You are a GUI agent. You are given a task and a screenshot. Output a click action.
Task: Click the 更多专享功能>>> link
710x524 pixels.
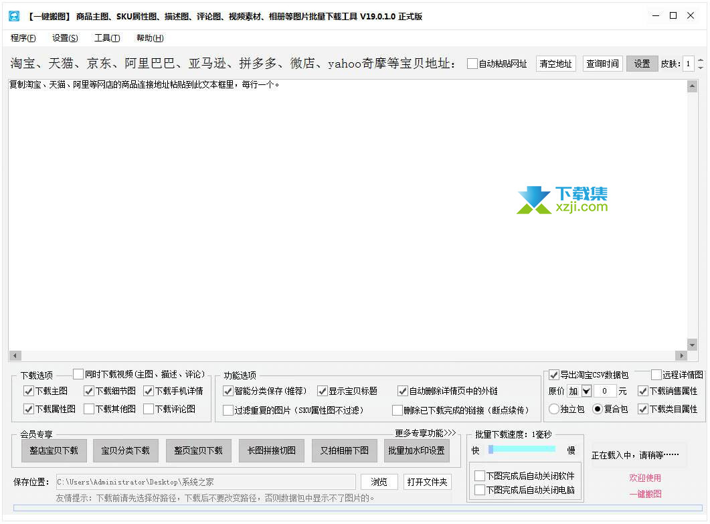[425, 434]
